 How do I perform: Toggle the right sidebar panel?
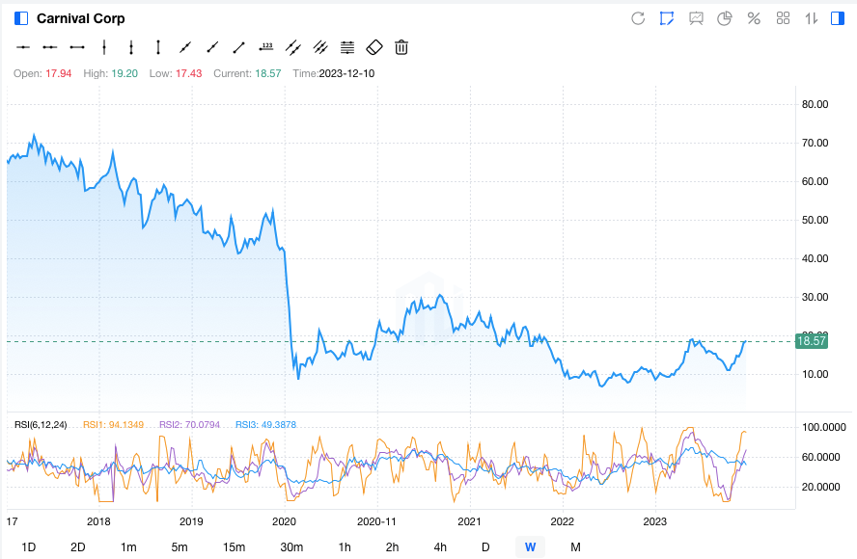[x=838, y=18]
